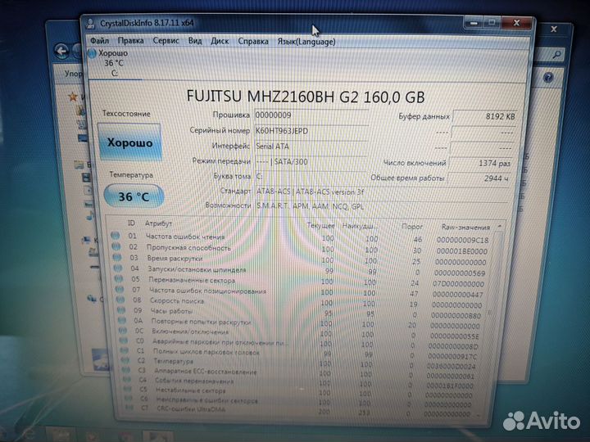
Task: Click the Буфер данных value 8192 KB
Action: [x=484, y=116]
